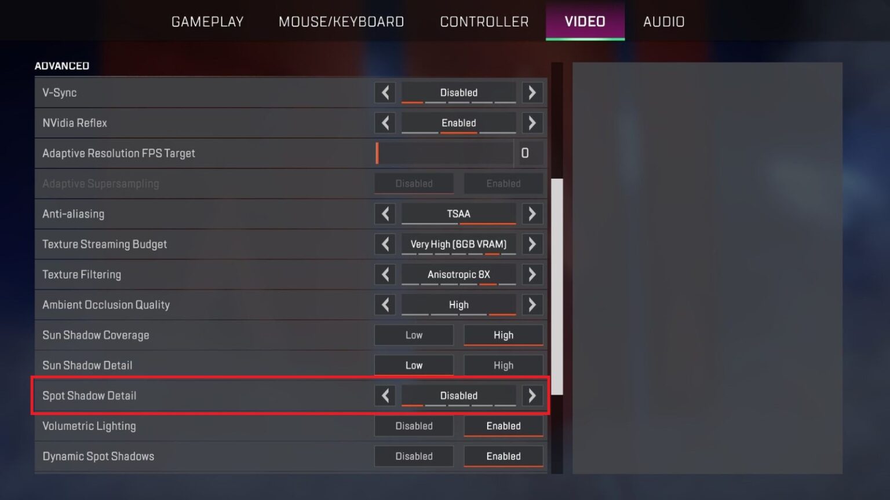Viewport: 890px width, 500px height.
Task: Click the Adaptive Resolution FPS Target slider
Action: (444, 153)
